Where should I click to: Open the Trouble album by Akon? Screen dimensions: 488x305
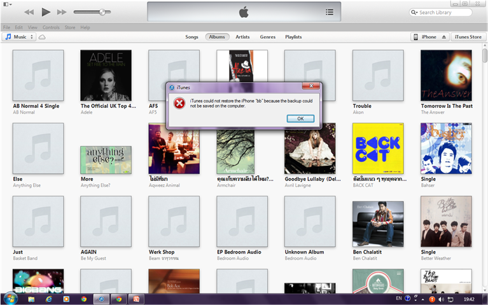click(378, 76)
